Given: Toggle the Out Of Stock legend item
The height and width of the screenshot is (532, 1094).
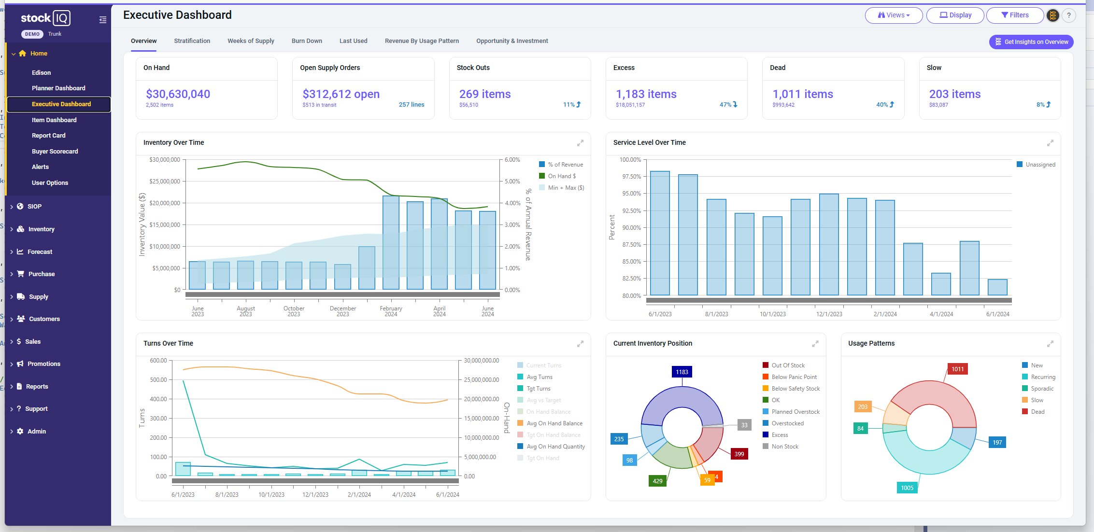Looking at the screenshot, I should (783, 365).
